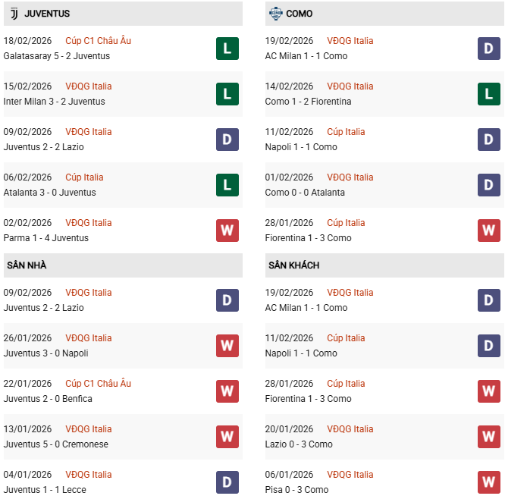
Task: Click the L badge for Galatasaray 5 - 2 Juventus
Action: pyautogui.click(x=227, y=49)
